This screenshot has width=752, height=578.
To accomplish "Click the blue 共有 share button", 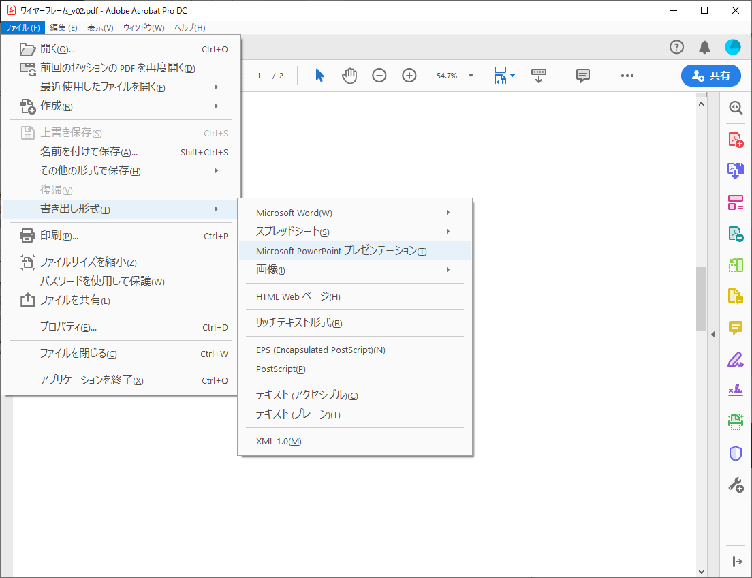I will (711, 76).
